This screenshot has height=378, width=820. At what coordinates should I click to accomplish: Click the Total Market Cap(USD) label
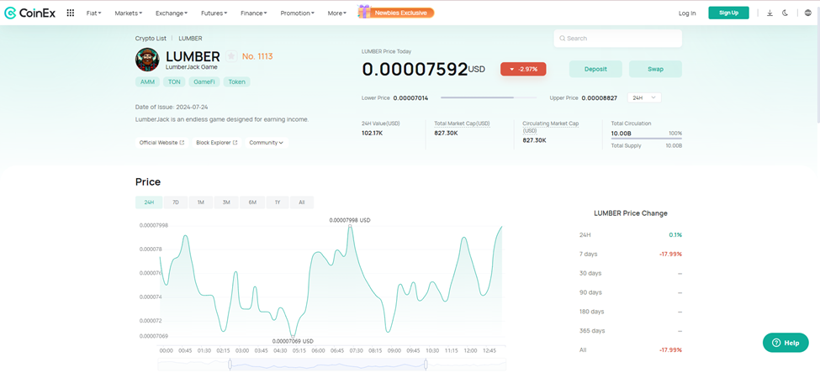462,123
